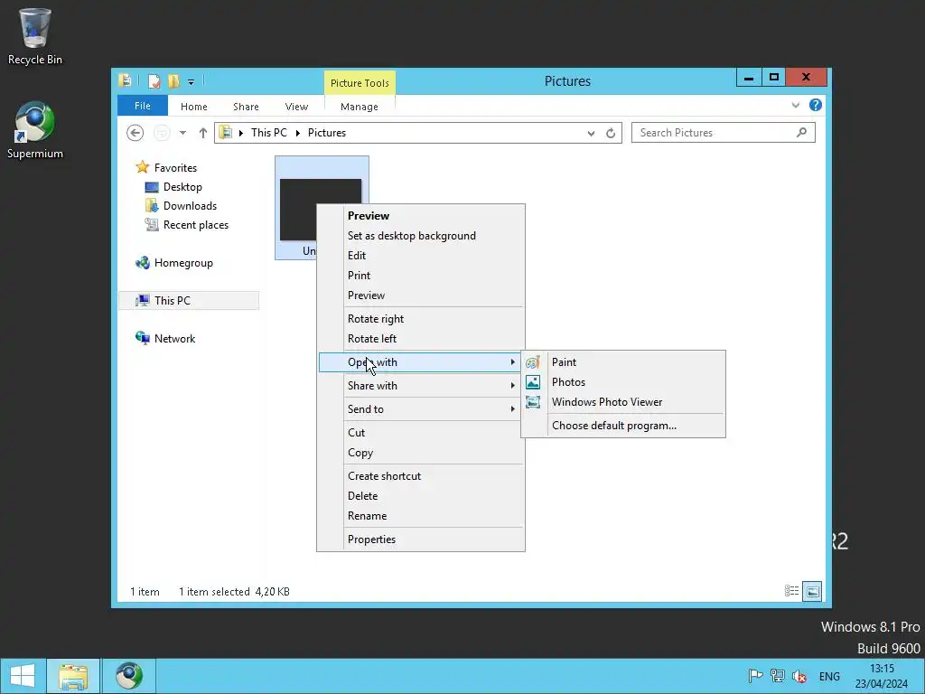Open the address bar history dropdown
925x694 pixels.
click(591, 134)
